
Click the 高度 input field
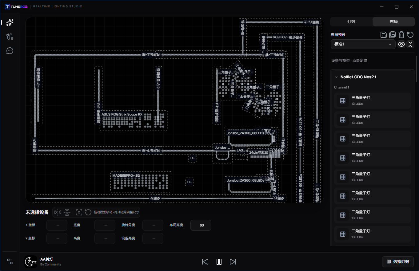point(105,238)
